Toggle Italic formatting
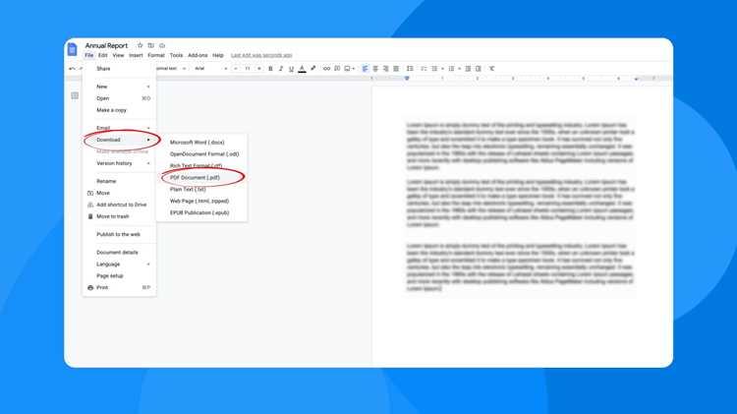The image size is (737, 414). pos(281,69)
